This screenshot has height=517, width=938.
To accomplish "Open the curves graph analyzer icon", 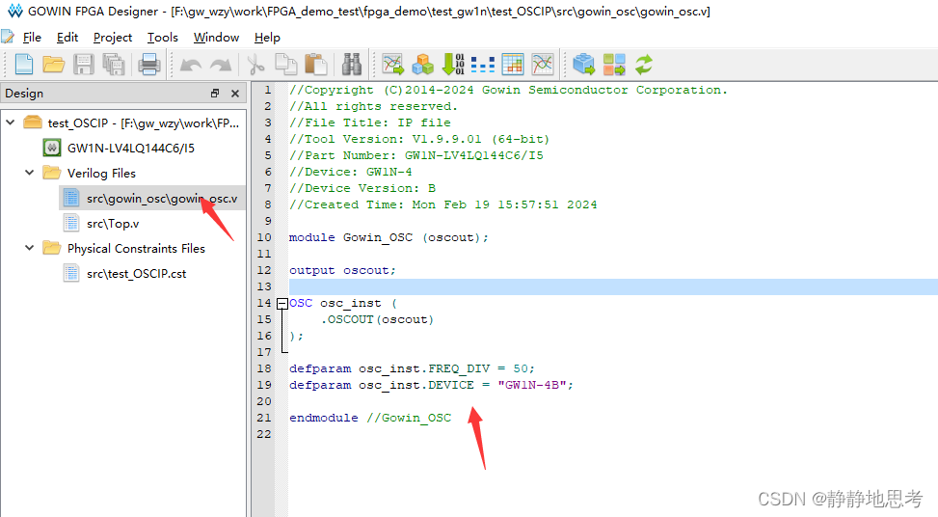I will [543, 64].
